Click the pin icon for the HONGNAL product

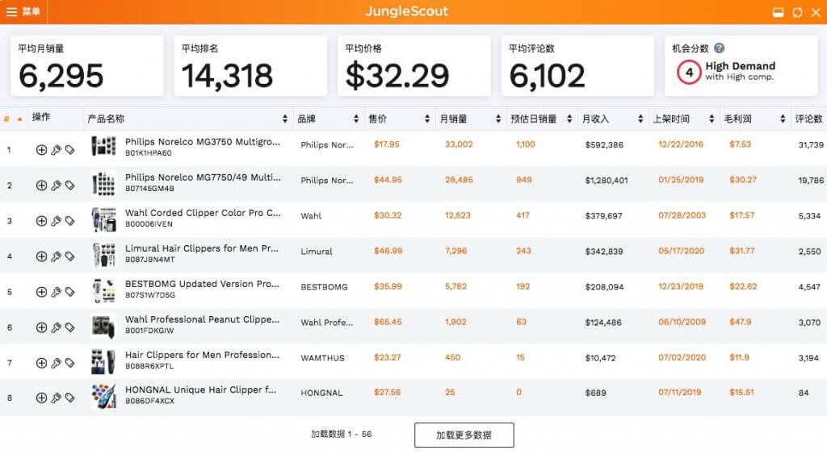56,398
